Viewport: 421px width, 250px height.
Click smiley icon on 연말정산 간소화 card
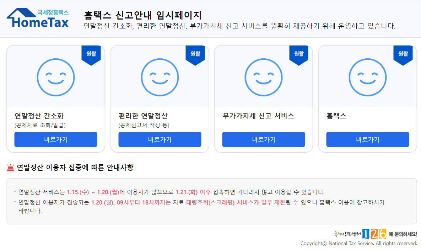(x=55, y=77)
